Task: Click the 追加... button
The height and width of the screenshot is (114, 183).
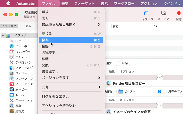Action: pyautogui.click(x=110, y=63)
